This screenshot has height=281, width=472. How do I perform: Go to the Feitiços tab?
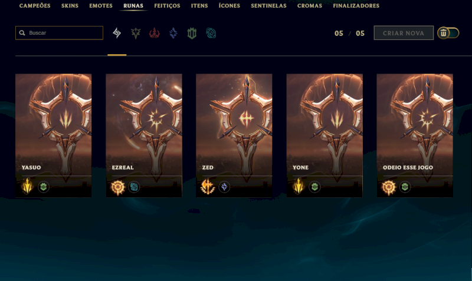point(167,6)
